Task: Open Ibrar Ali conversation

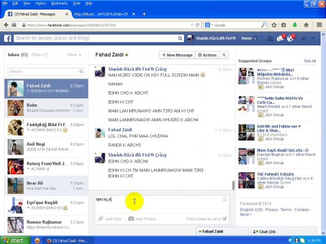Action: 46,186
